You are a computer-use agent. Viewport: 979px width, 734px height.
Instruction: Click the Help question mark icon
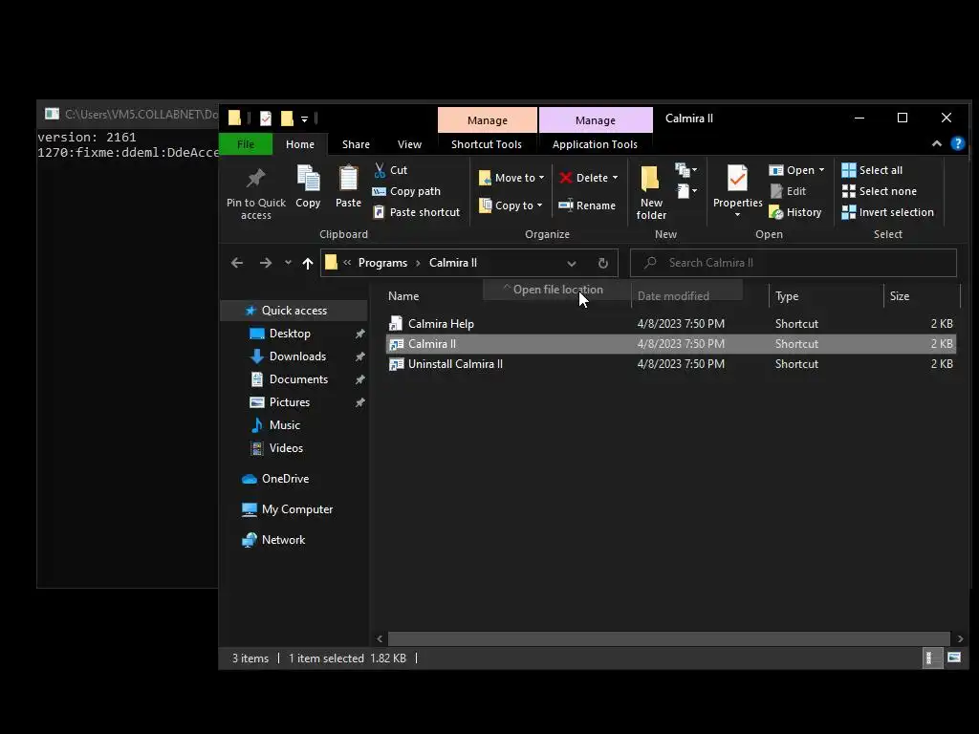click(957, 143)
